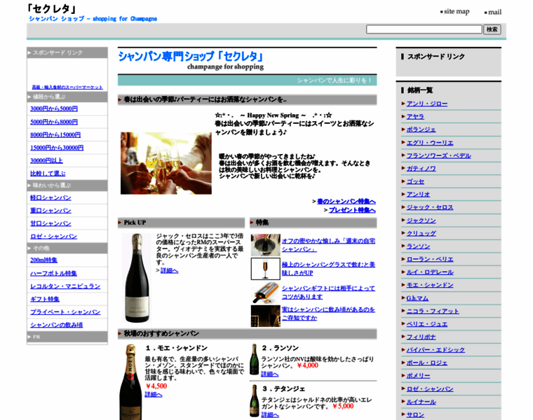Viewport: 533px width, 420px height.
Task: Open レコルタン・マニピュラン link
Action: [x=65, y=286]
